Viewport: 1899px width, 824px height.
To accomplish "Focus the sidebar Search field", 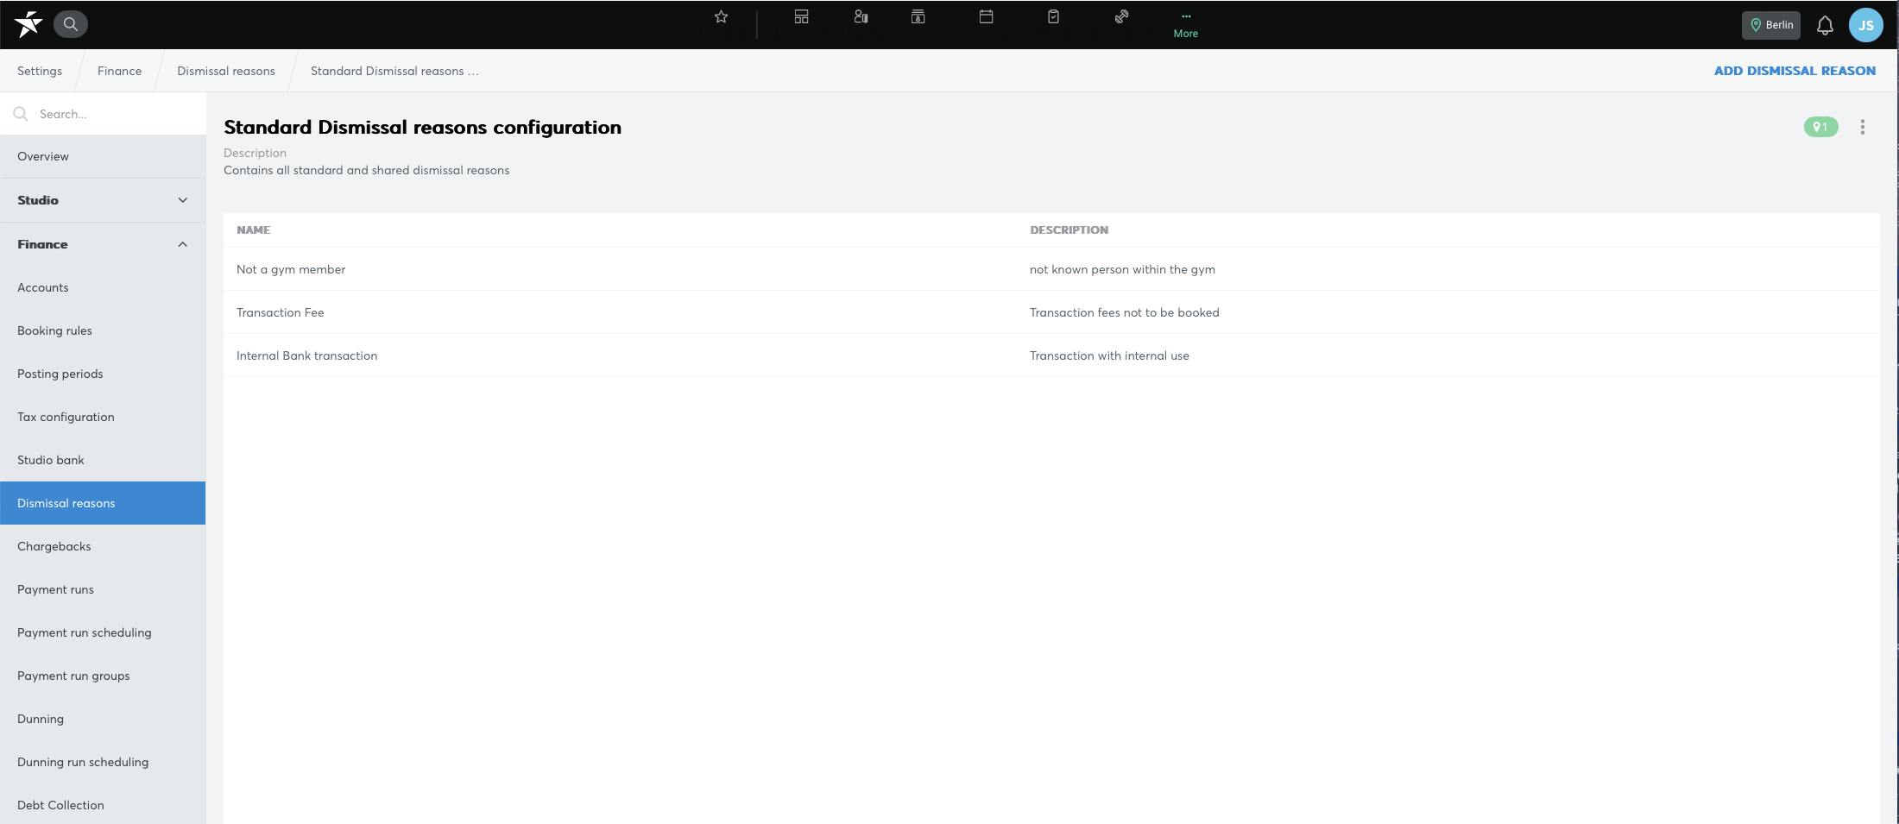I will [104, 114].
